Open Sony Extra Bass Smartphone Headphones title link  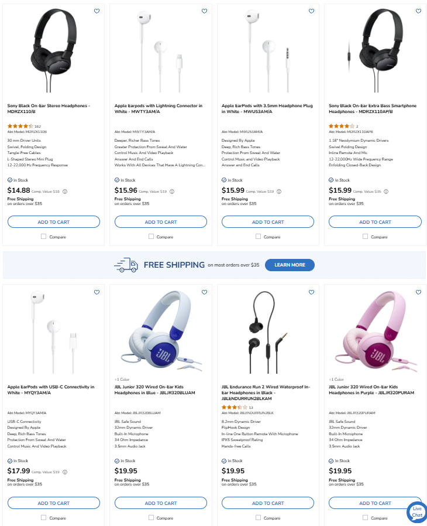372,108
